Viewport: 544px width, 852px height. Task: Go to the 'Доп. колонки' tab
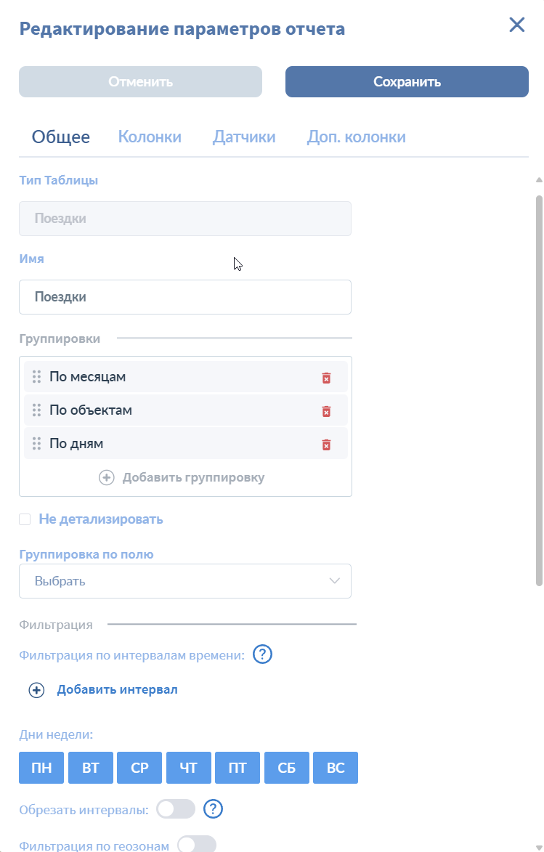tap(356, 137)
